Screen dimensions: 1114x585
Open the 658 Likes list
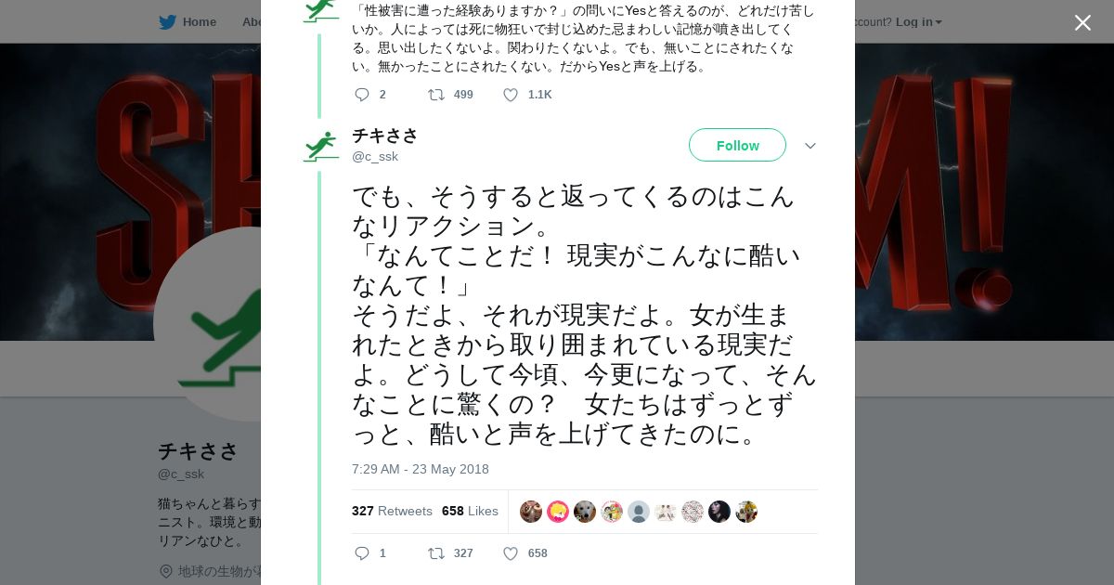[470, 512]
